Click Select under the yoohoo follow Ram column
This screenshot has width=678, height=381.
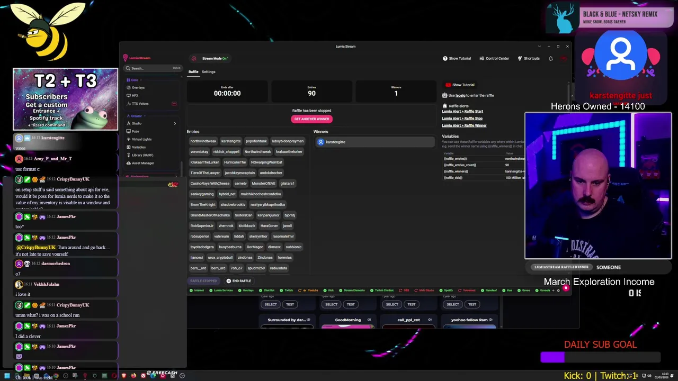point(452,304)
